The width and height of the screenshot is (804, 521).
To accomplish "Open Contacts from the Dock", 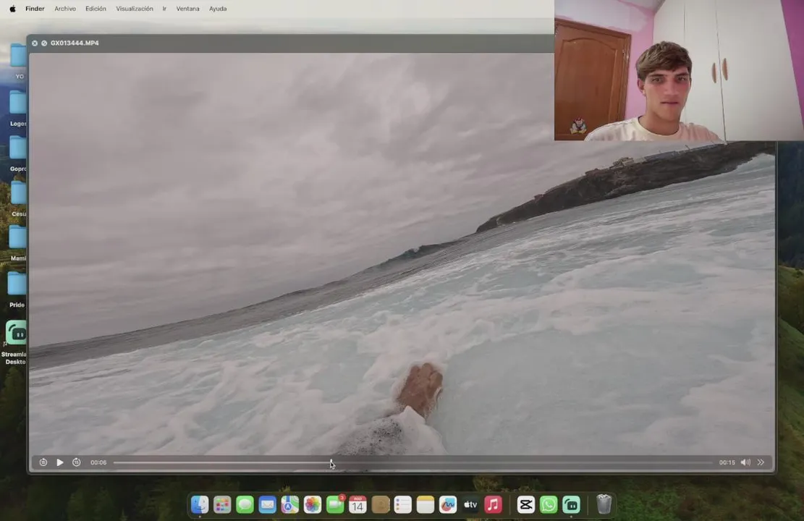I will (x=381, y=504).
